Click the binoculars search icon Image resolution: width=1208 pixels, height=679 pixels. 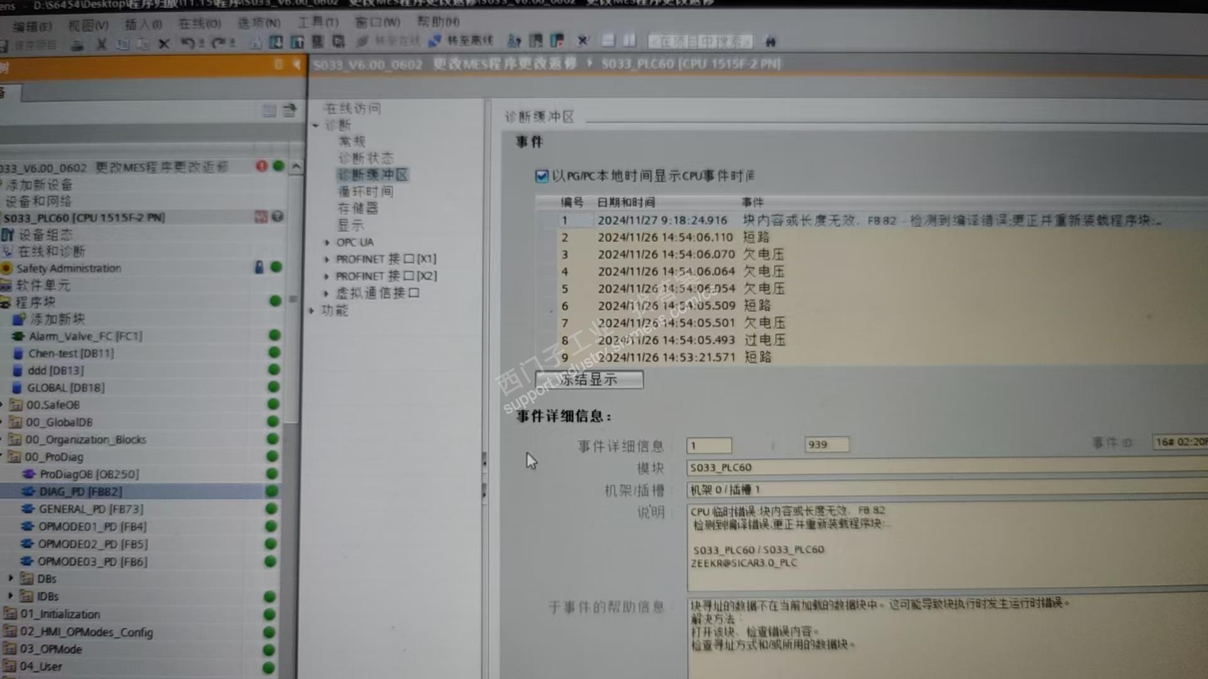click(770, 41)
